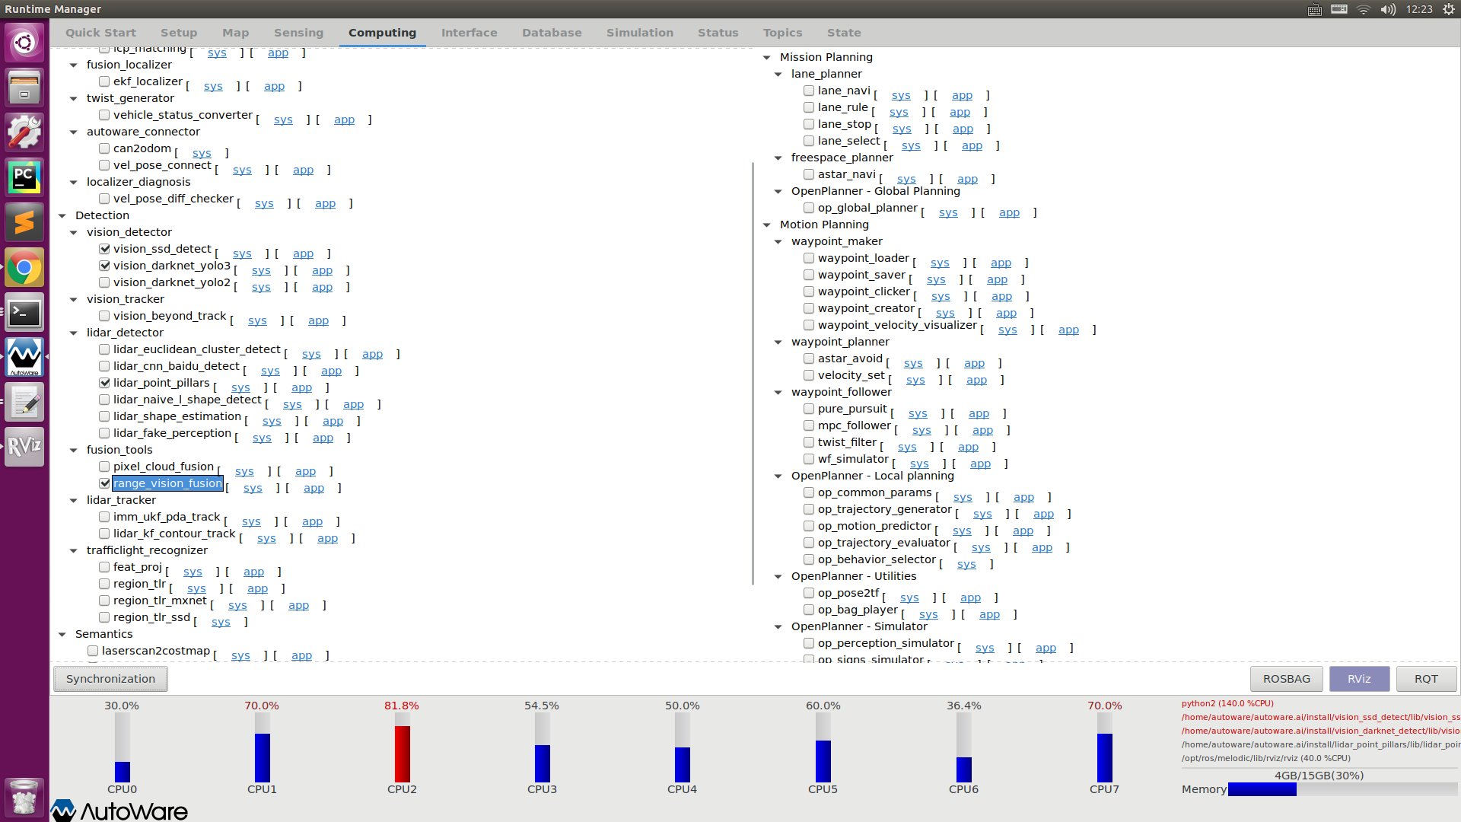Enable the vision_ssd_detect checkbox
The width and height of the screenshot is (1461, 822).
tap(105, 249)
